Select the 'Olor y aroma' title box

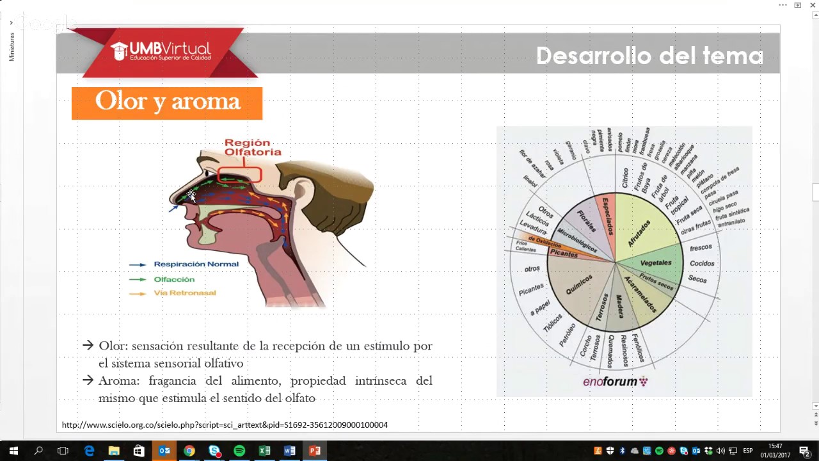167,103
